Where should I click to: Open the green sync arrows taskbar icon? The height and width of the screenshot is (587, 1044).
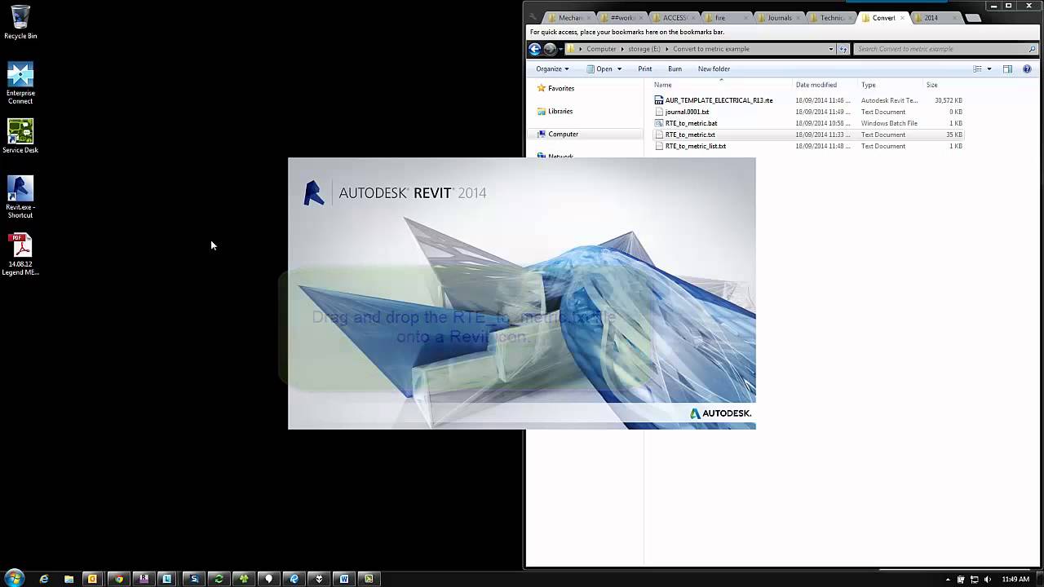click(x=219, y=579)
